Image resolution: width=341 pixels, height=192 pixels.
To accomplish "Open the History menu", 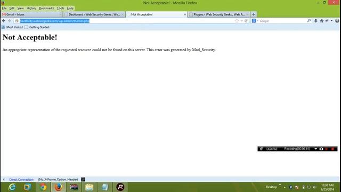I will pyautogui.click(x=31, y=9).
